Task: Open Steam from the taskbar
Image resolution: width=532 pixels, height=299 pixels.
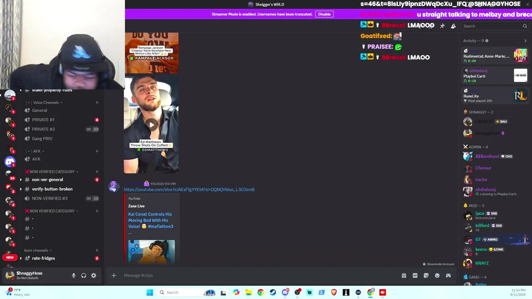Action: point(273,292)
